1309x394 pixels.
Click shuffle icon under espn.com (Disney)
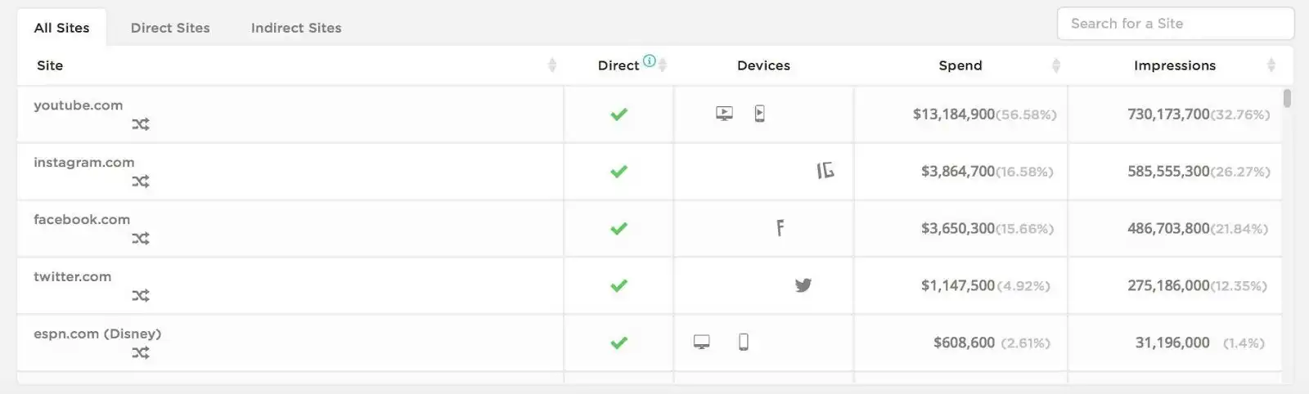coord(141,353)
